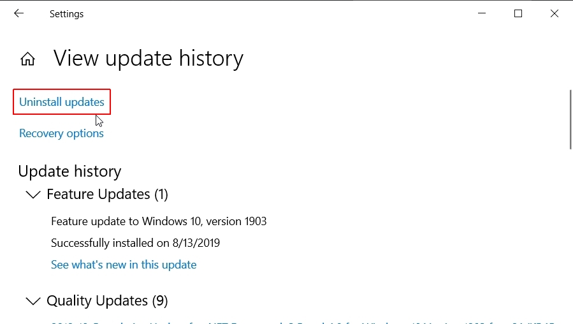Minimize the Settings window
The image size is (573, 324).
tap(482, 13)
